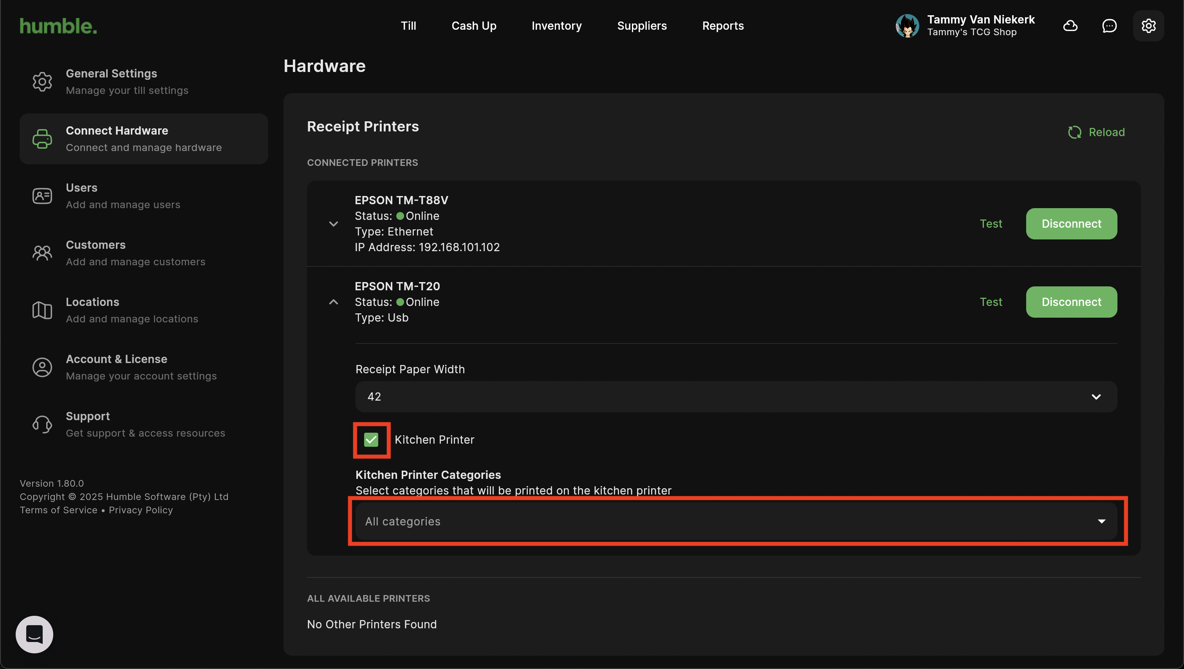Open the chat messages icon
Viewport: 1184px width, 669px height.
(x=1109, y=26)
